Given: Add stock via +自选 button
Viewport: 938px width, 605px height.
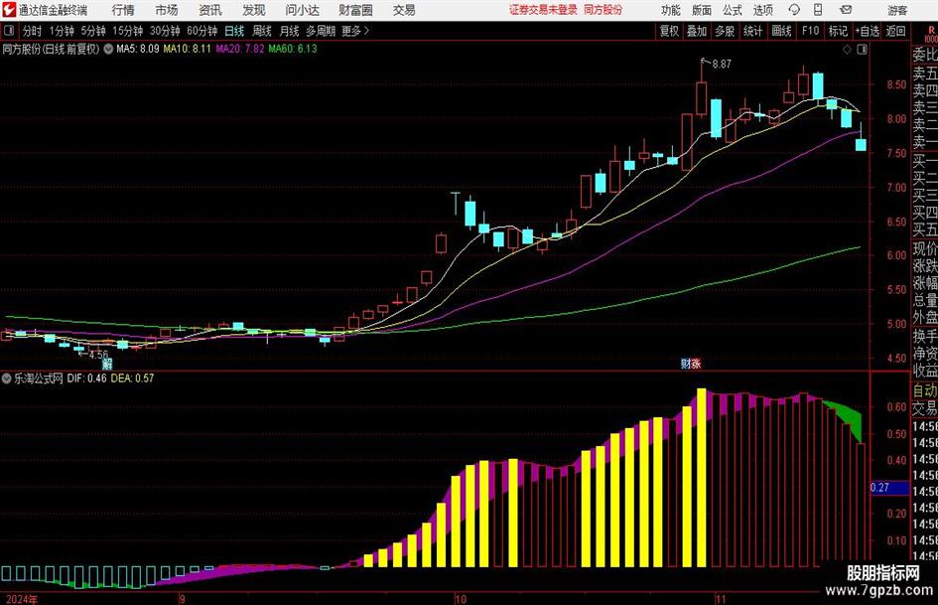Looking at the screenshot, I should 867,31.
